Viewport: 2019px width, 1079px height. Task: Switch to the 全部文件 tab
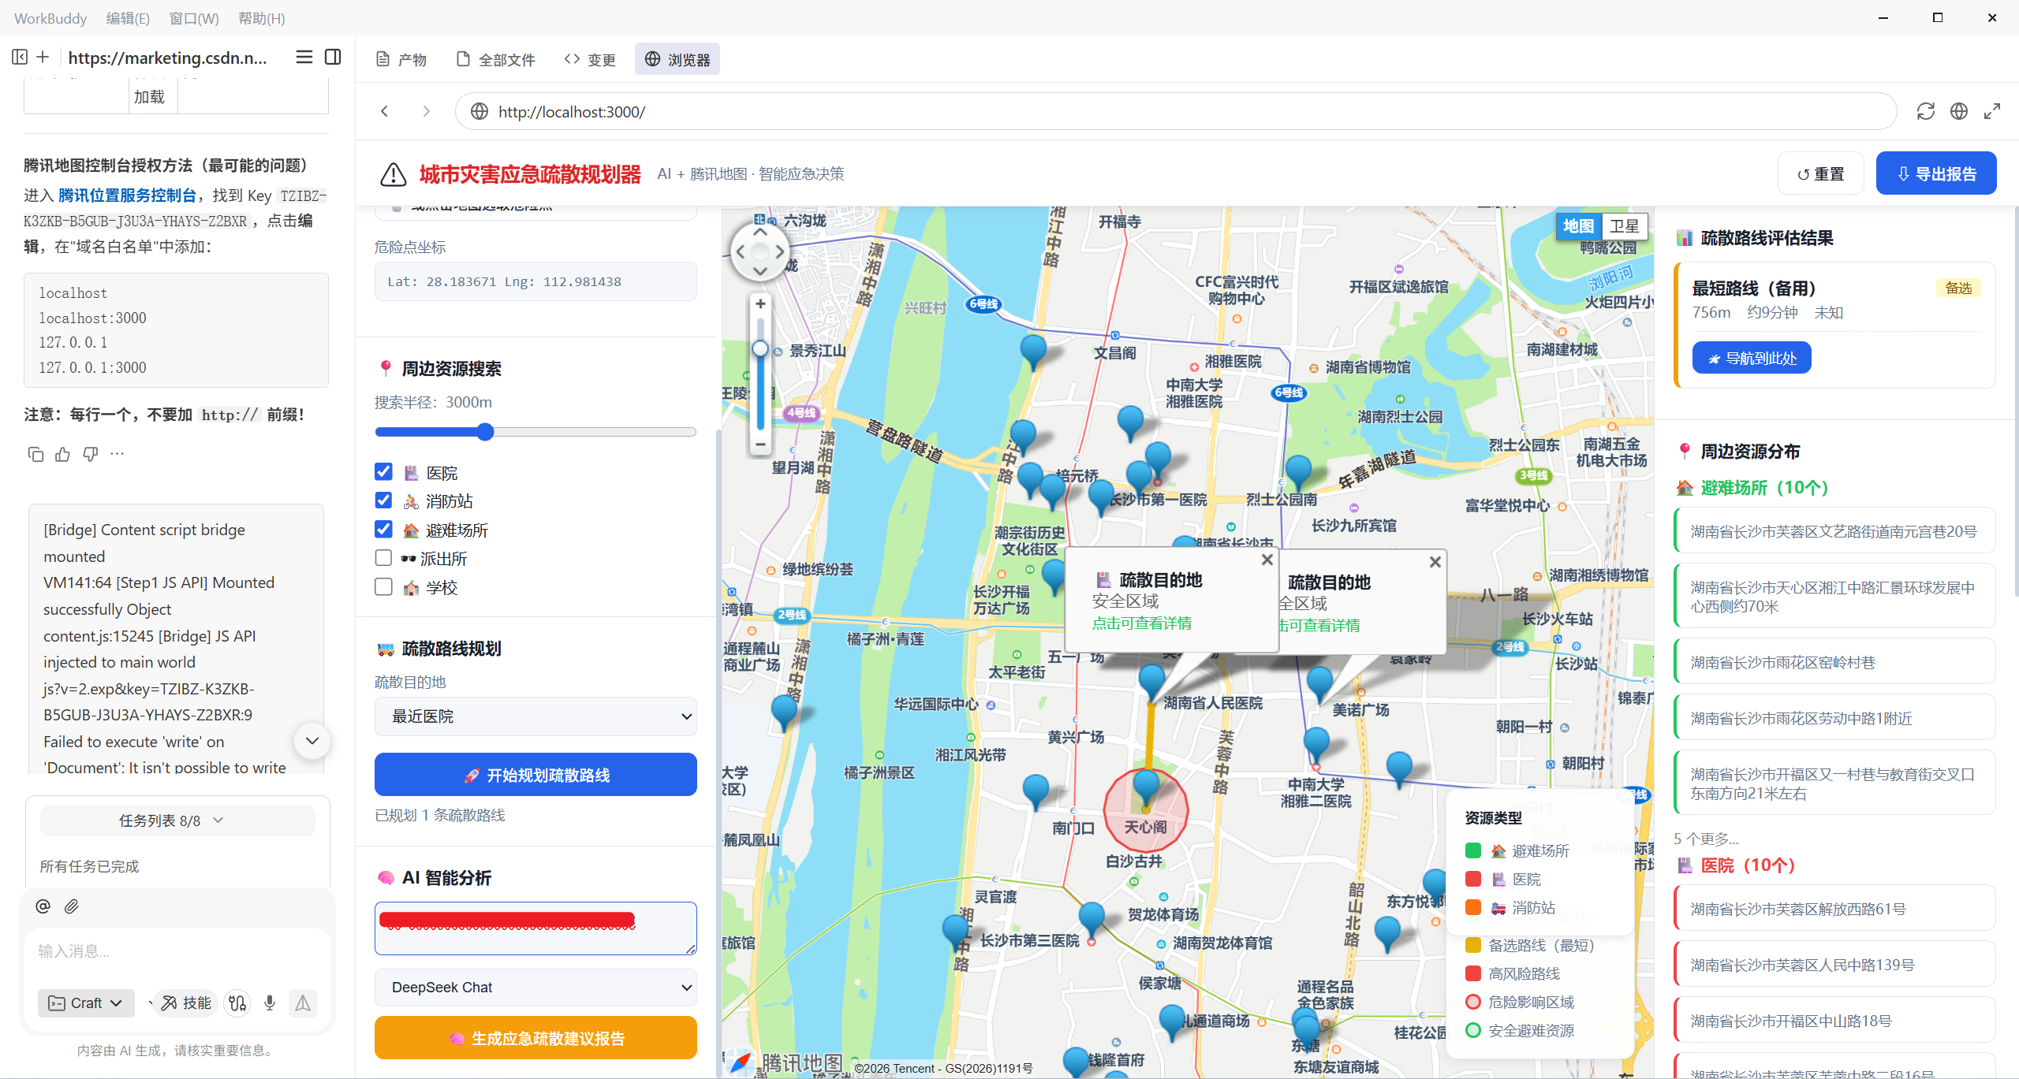(x=496, y=59)
